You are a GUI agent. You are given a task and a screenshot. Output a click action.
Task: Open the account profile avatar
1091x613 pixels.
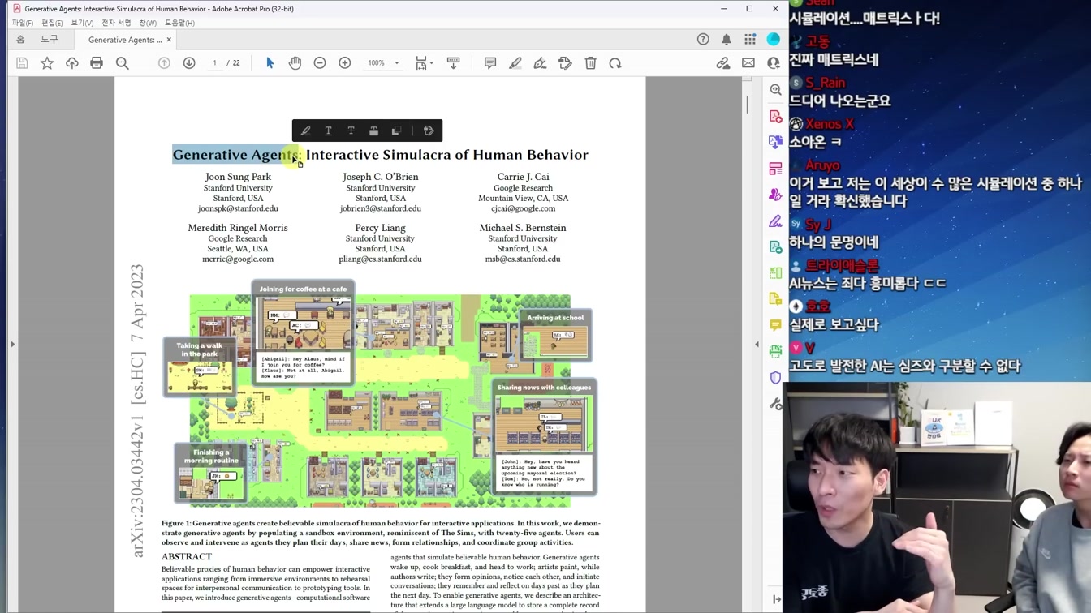coord(774,39)
